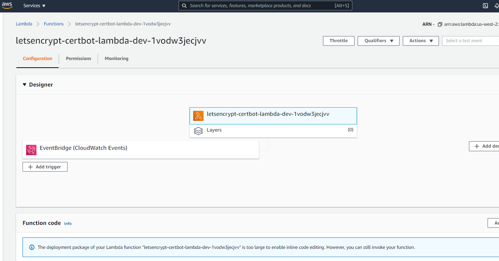Click the Layers count (0)

pyautogui.click(x=351, y=130)
